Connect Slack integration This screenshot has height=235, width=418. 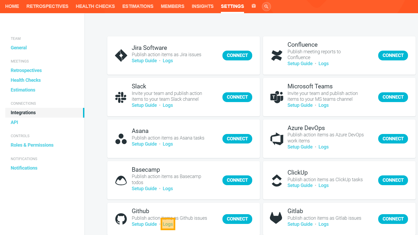pos(237,97)
